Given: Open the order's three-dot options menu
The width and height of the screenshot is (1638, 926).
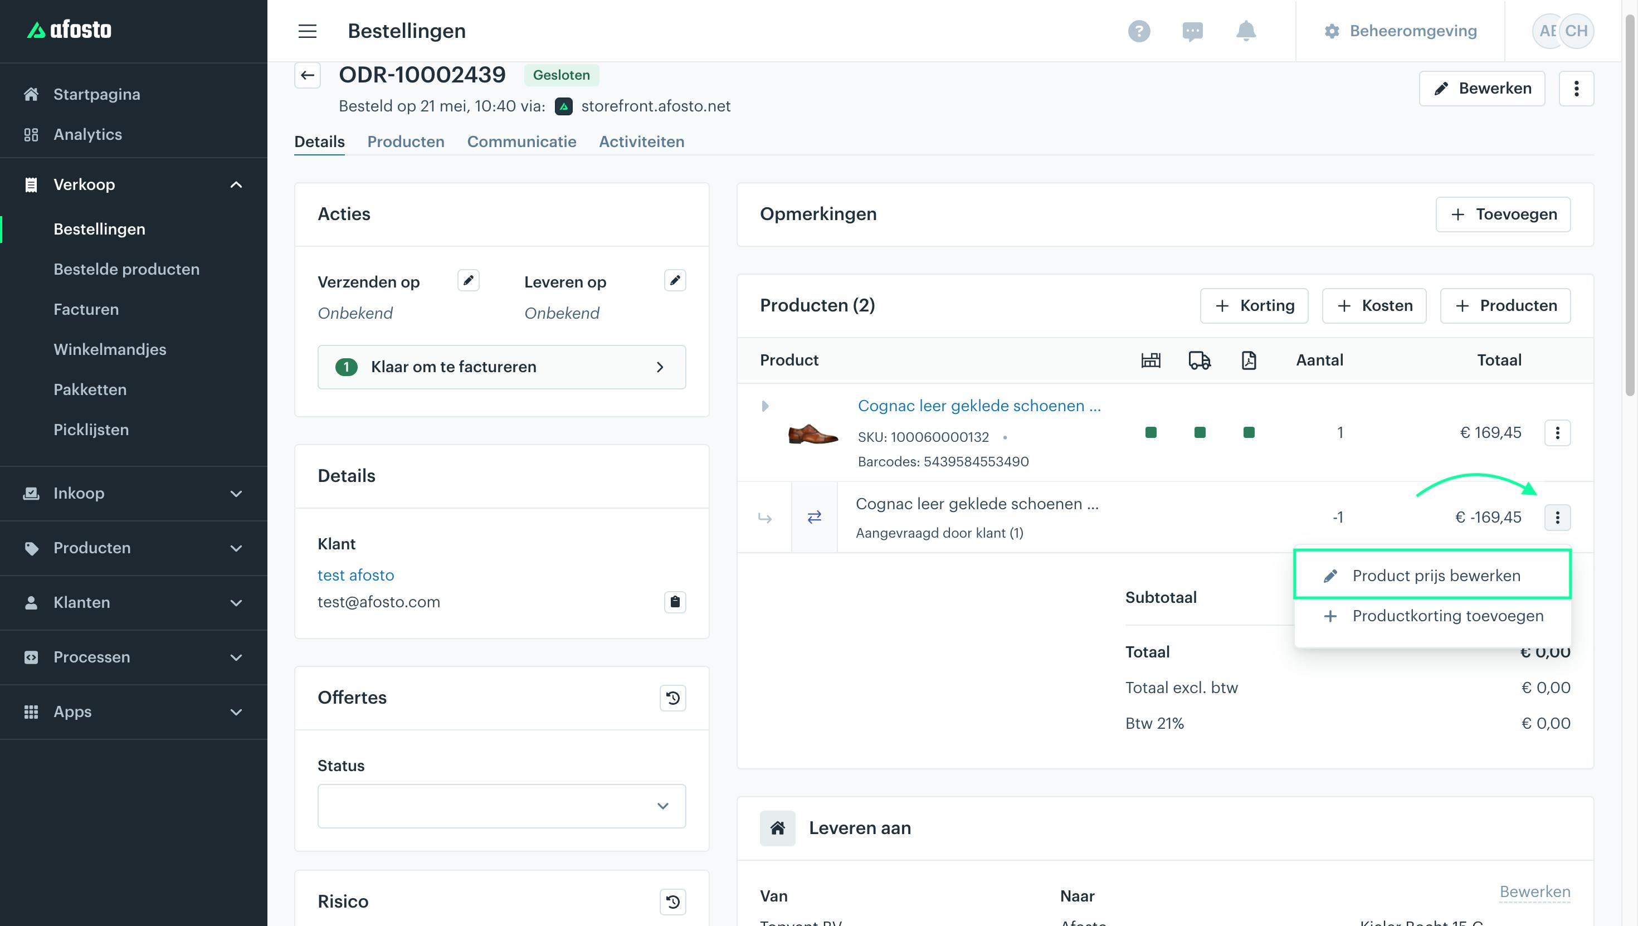Looking at the screenshot, I should click(1576, 89).
